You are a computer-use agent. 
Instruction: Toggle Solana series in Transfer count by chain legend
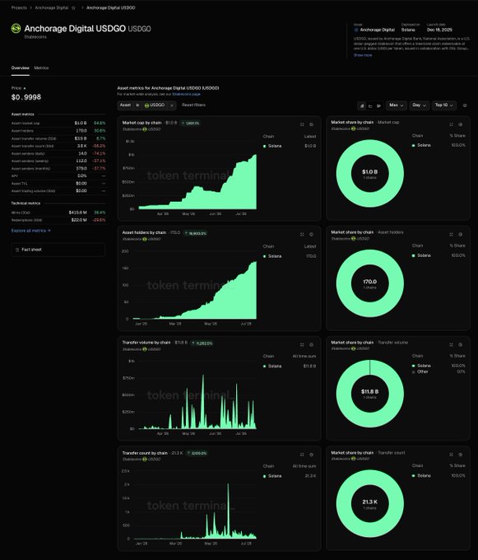pyautogui.click(x=272, y=476)
